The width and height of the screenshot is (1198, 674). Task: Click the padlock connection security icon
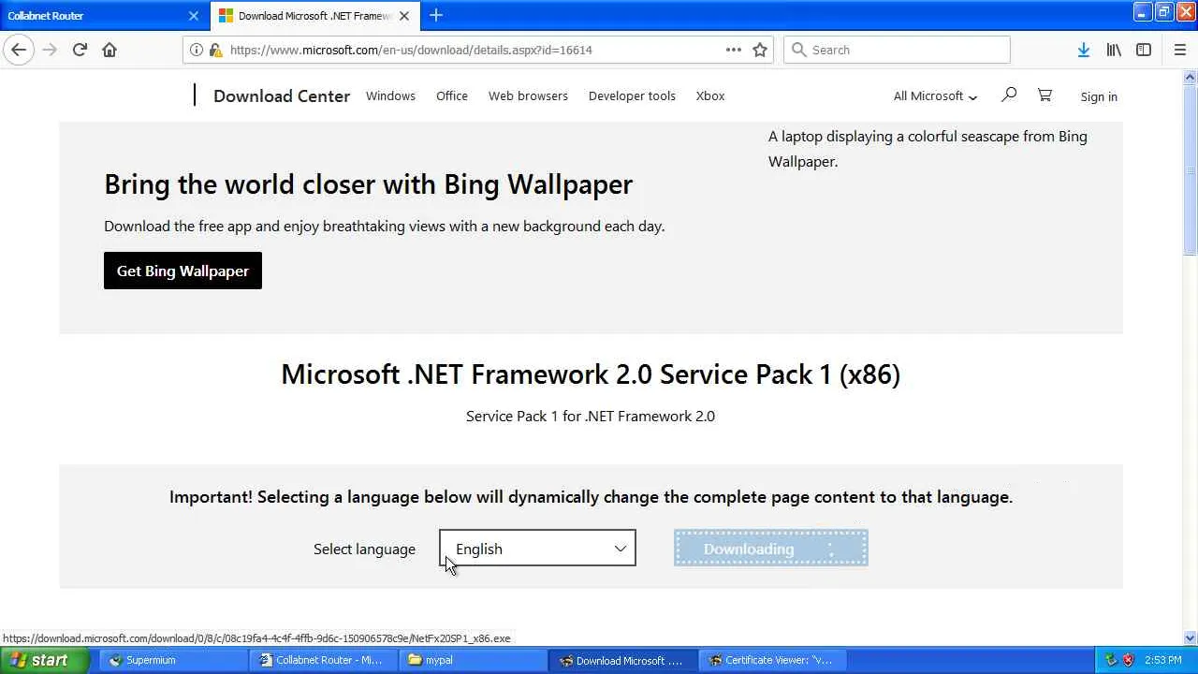coord(215,50)
